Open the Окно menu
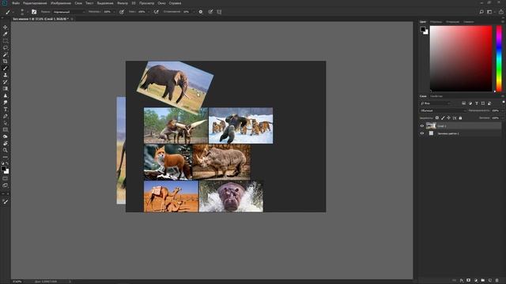The height and width of the screenshot is (284, 506). 161,3
